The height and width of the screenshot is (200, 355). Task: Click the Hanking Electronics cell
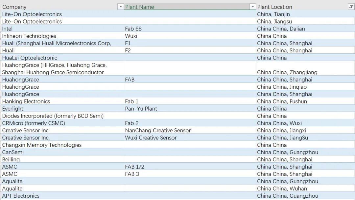[62, 101]
